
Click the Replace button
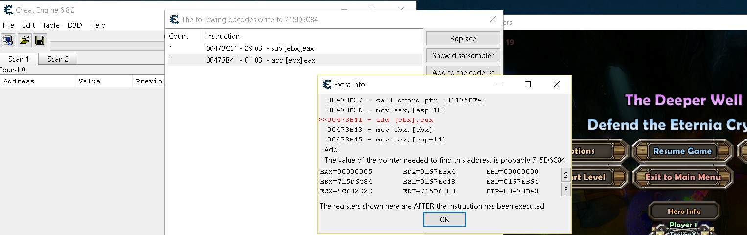click(x=463, y=39)
